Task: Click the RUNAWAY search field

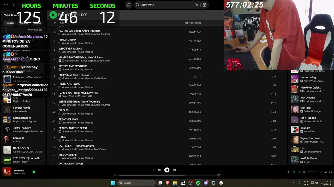Action: [x=167, y=5]
